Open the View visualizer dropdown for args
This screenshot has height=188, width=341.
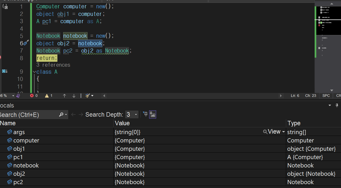(x=284, y=132)
